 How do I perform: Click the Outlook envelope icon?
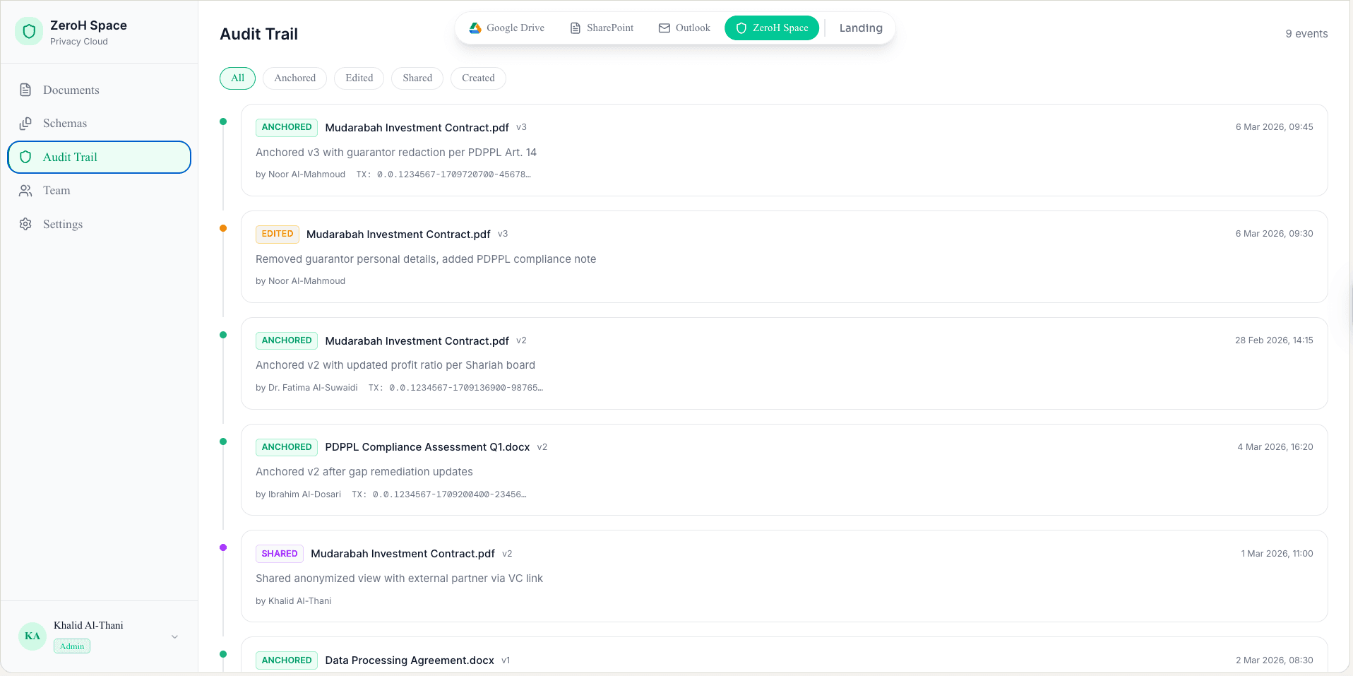664,28
